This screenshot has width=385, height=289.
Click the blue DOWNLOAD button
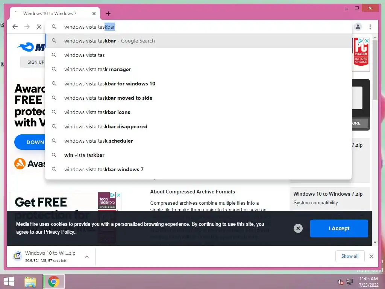pos(30,142)
